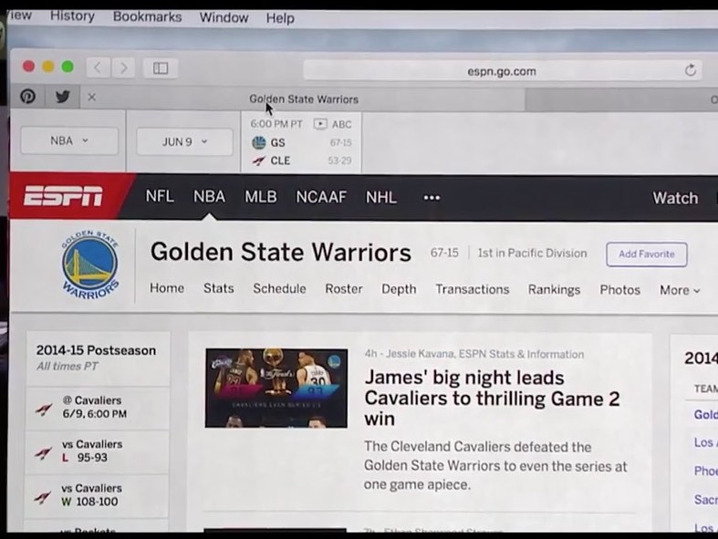Open the pinned Twitter tab
The image size is (718, 539).
point(63,97)
